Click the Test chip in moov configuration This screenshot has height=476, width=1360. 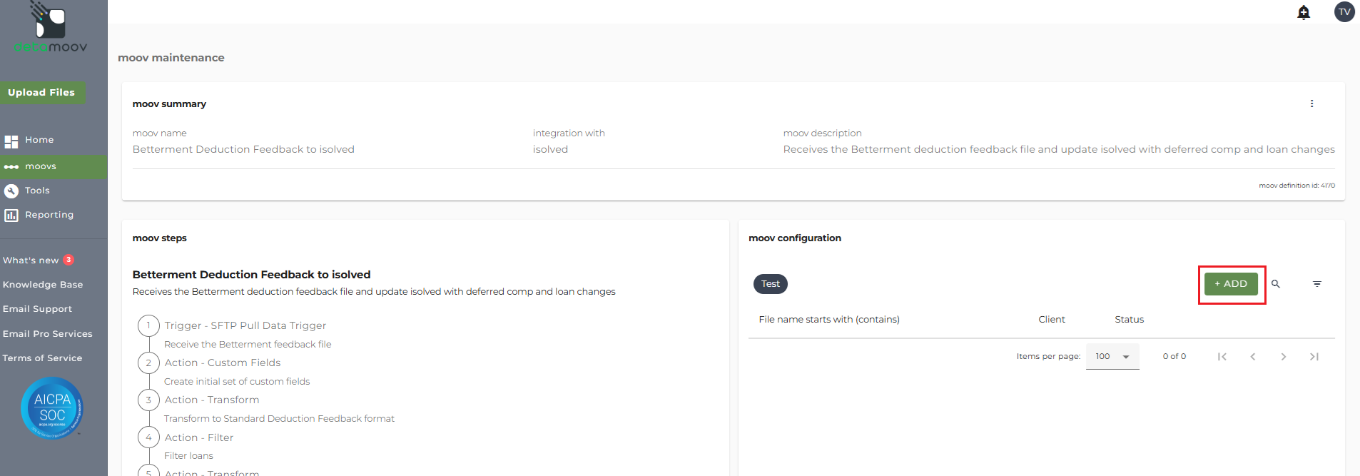771,284
